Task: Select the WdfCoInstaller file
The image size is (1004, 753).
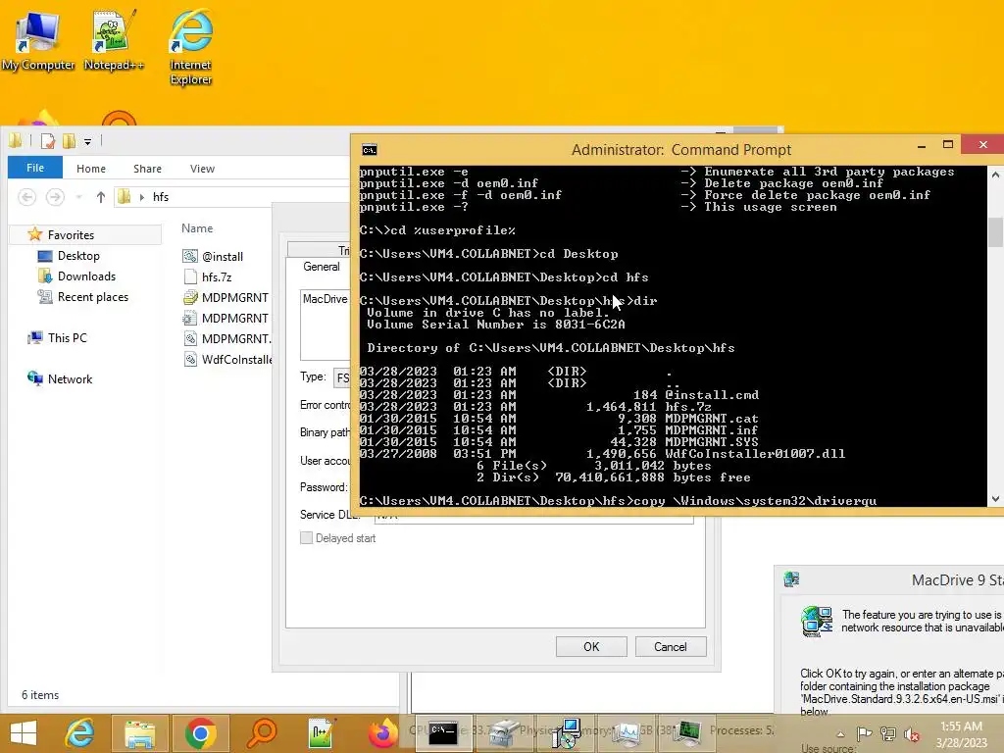Action: click(x=237, y=359)
